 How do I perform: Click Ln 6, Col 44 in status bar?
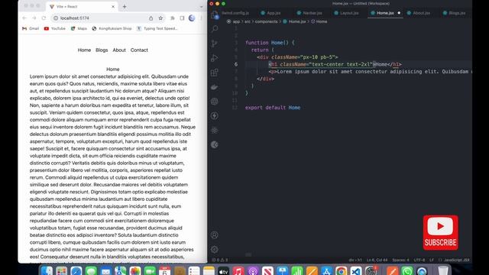pos(377,260)
